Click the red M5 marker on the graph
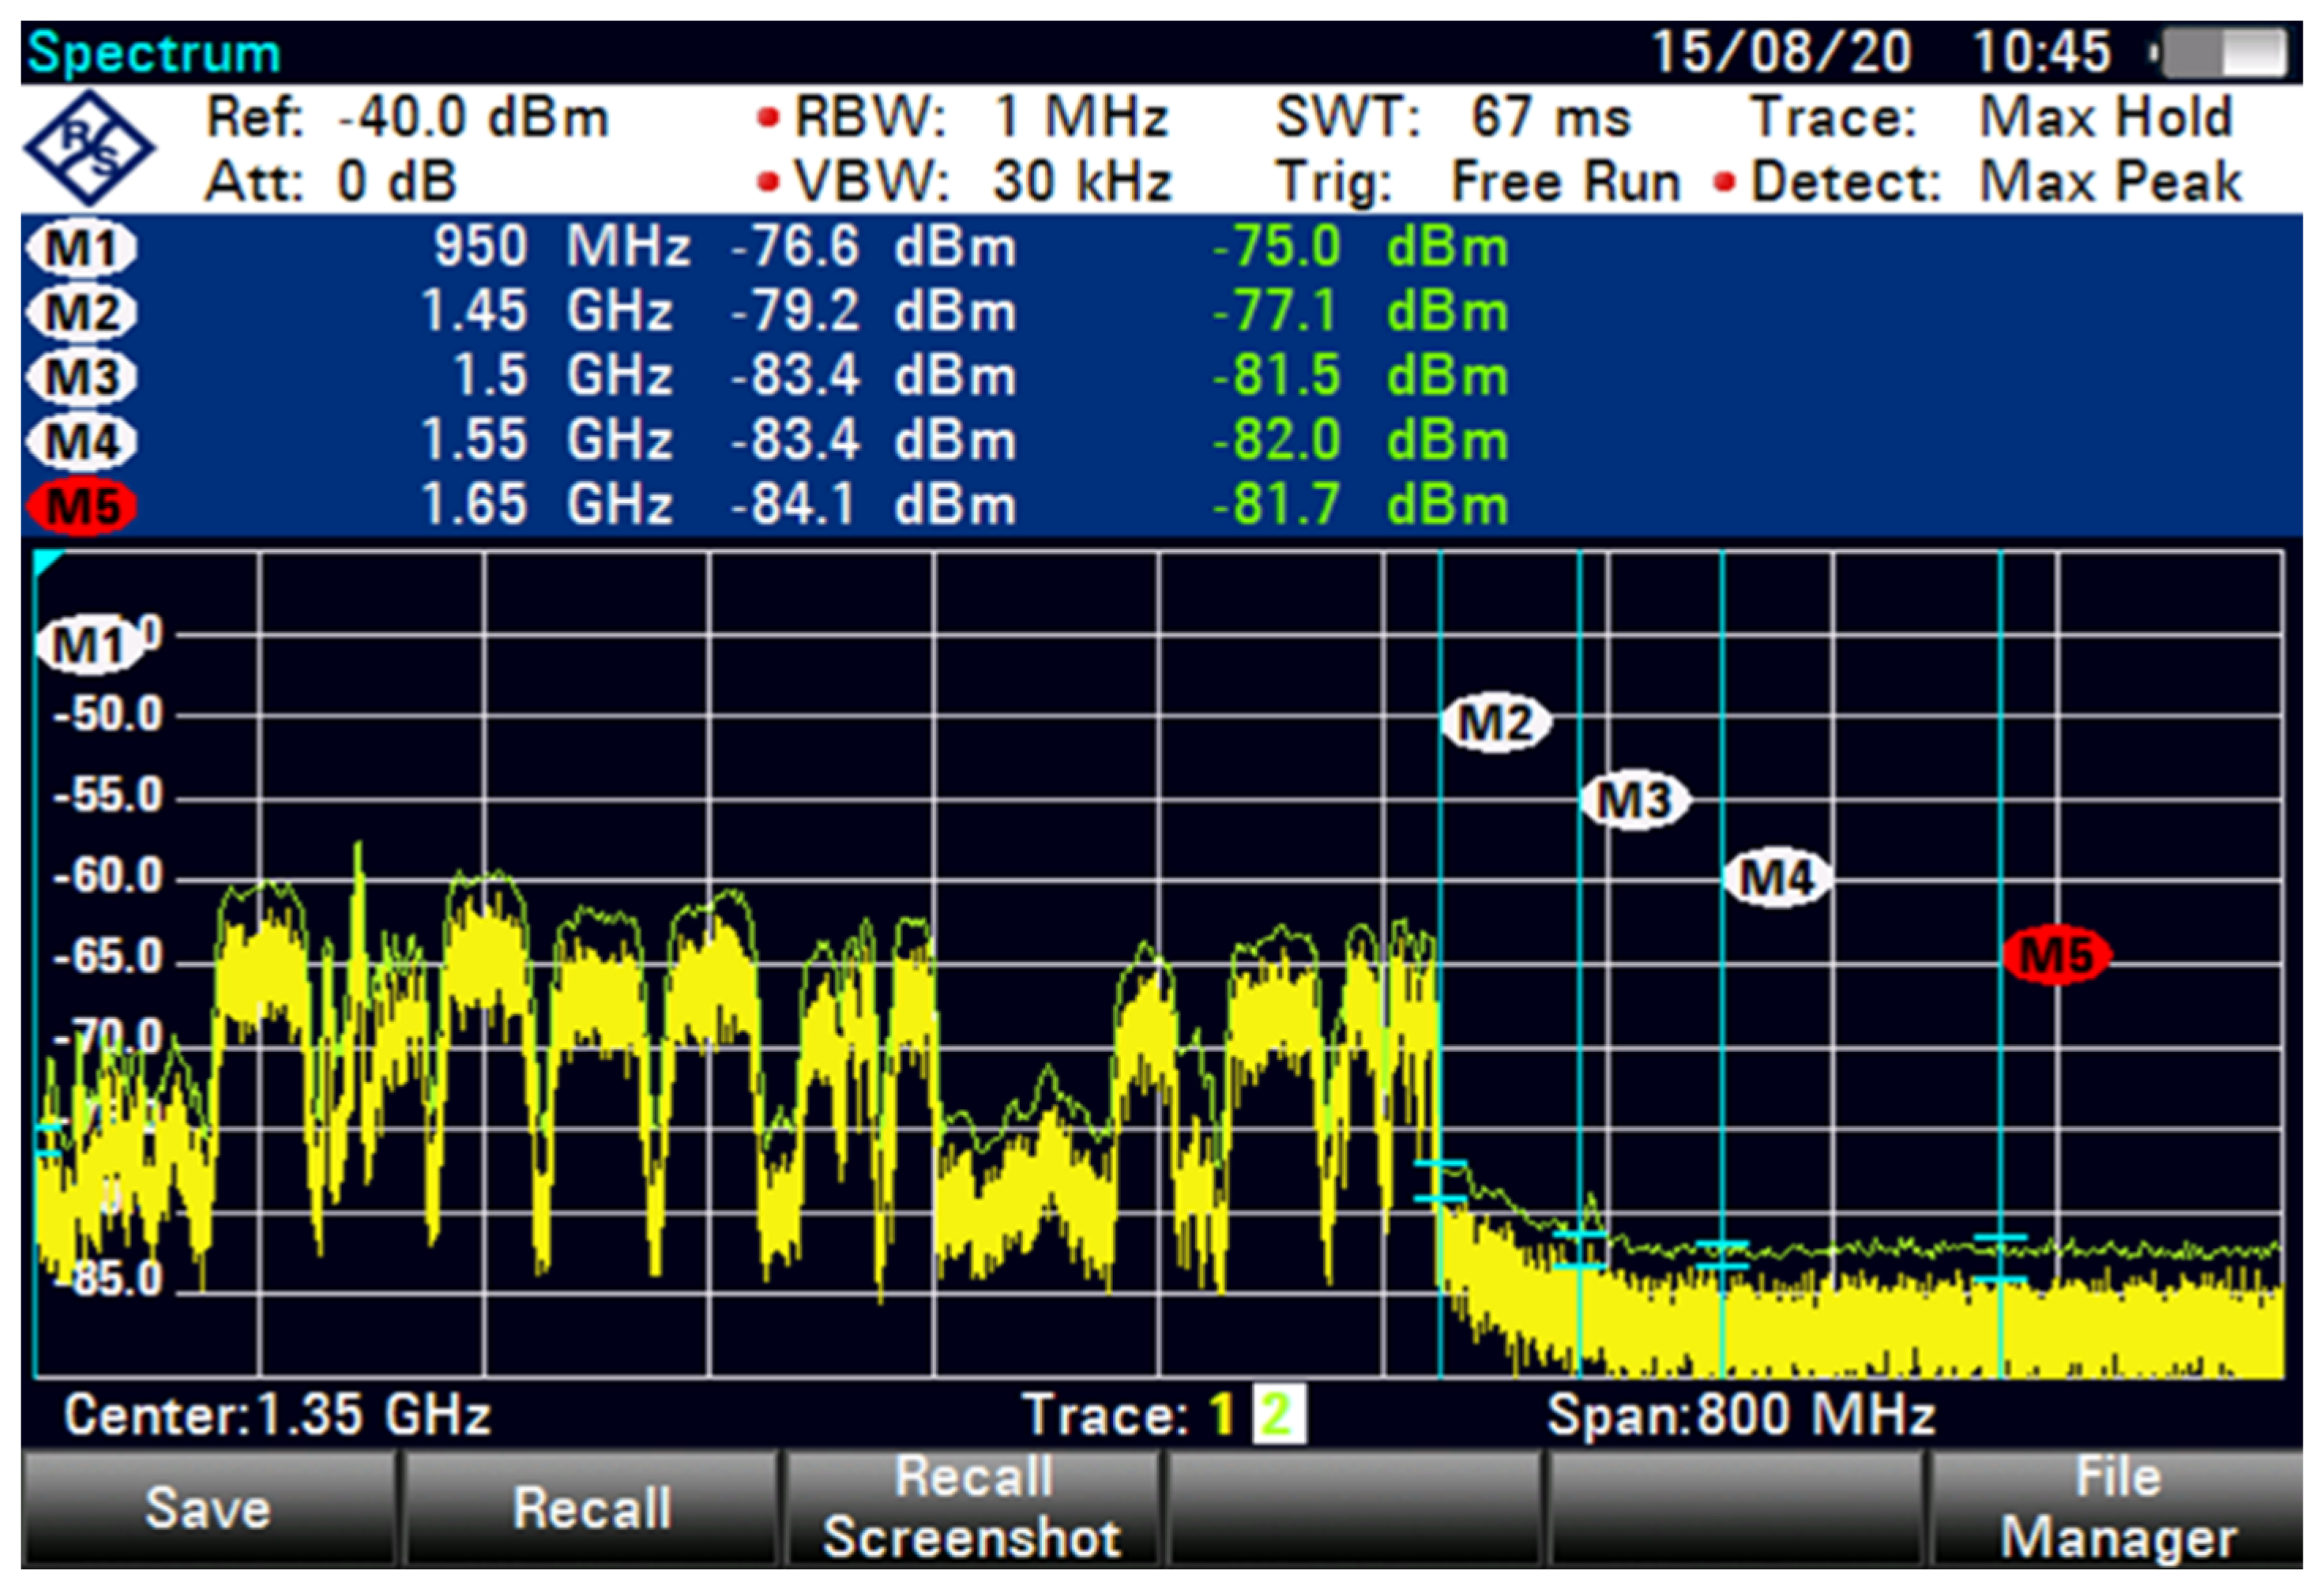This screenshot has width=2324, height=1586. coord(2056,955)
